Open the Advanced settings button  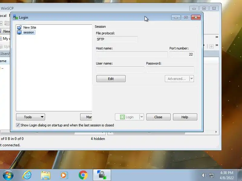pyautogui.click(x=177, y=79)
